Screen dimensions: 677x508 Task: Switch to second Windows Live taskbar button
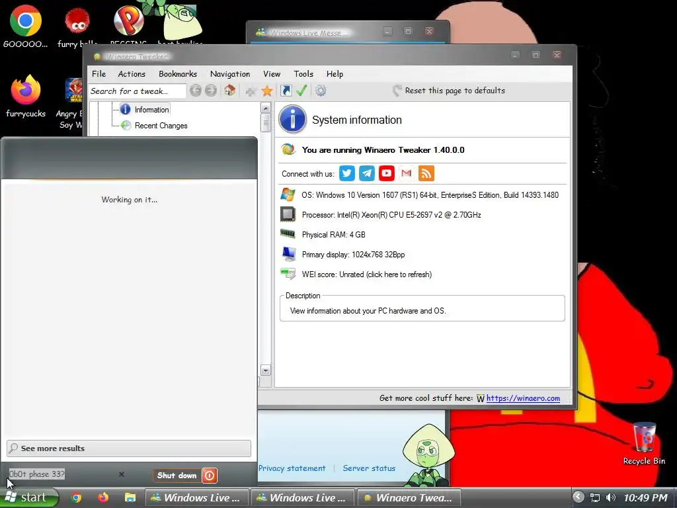(303, 497)
